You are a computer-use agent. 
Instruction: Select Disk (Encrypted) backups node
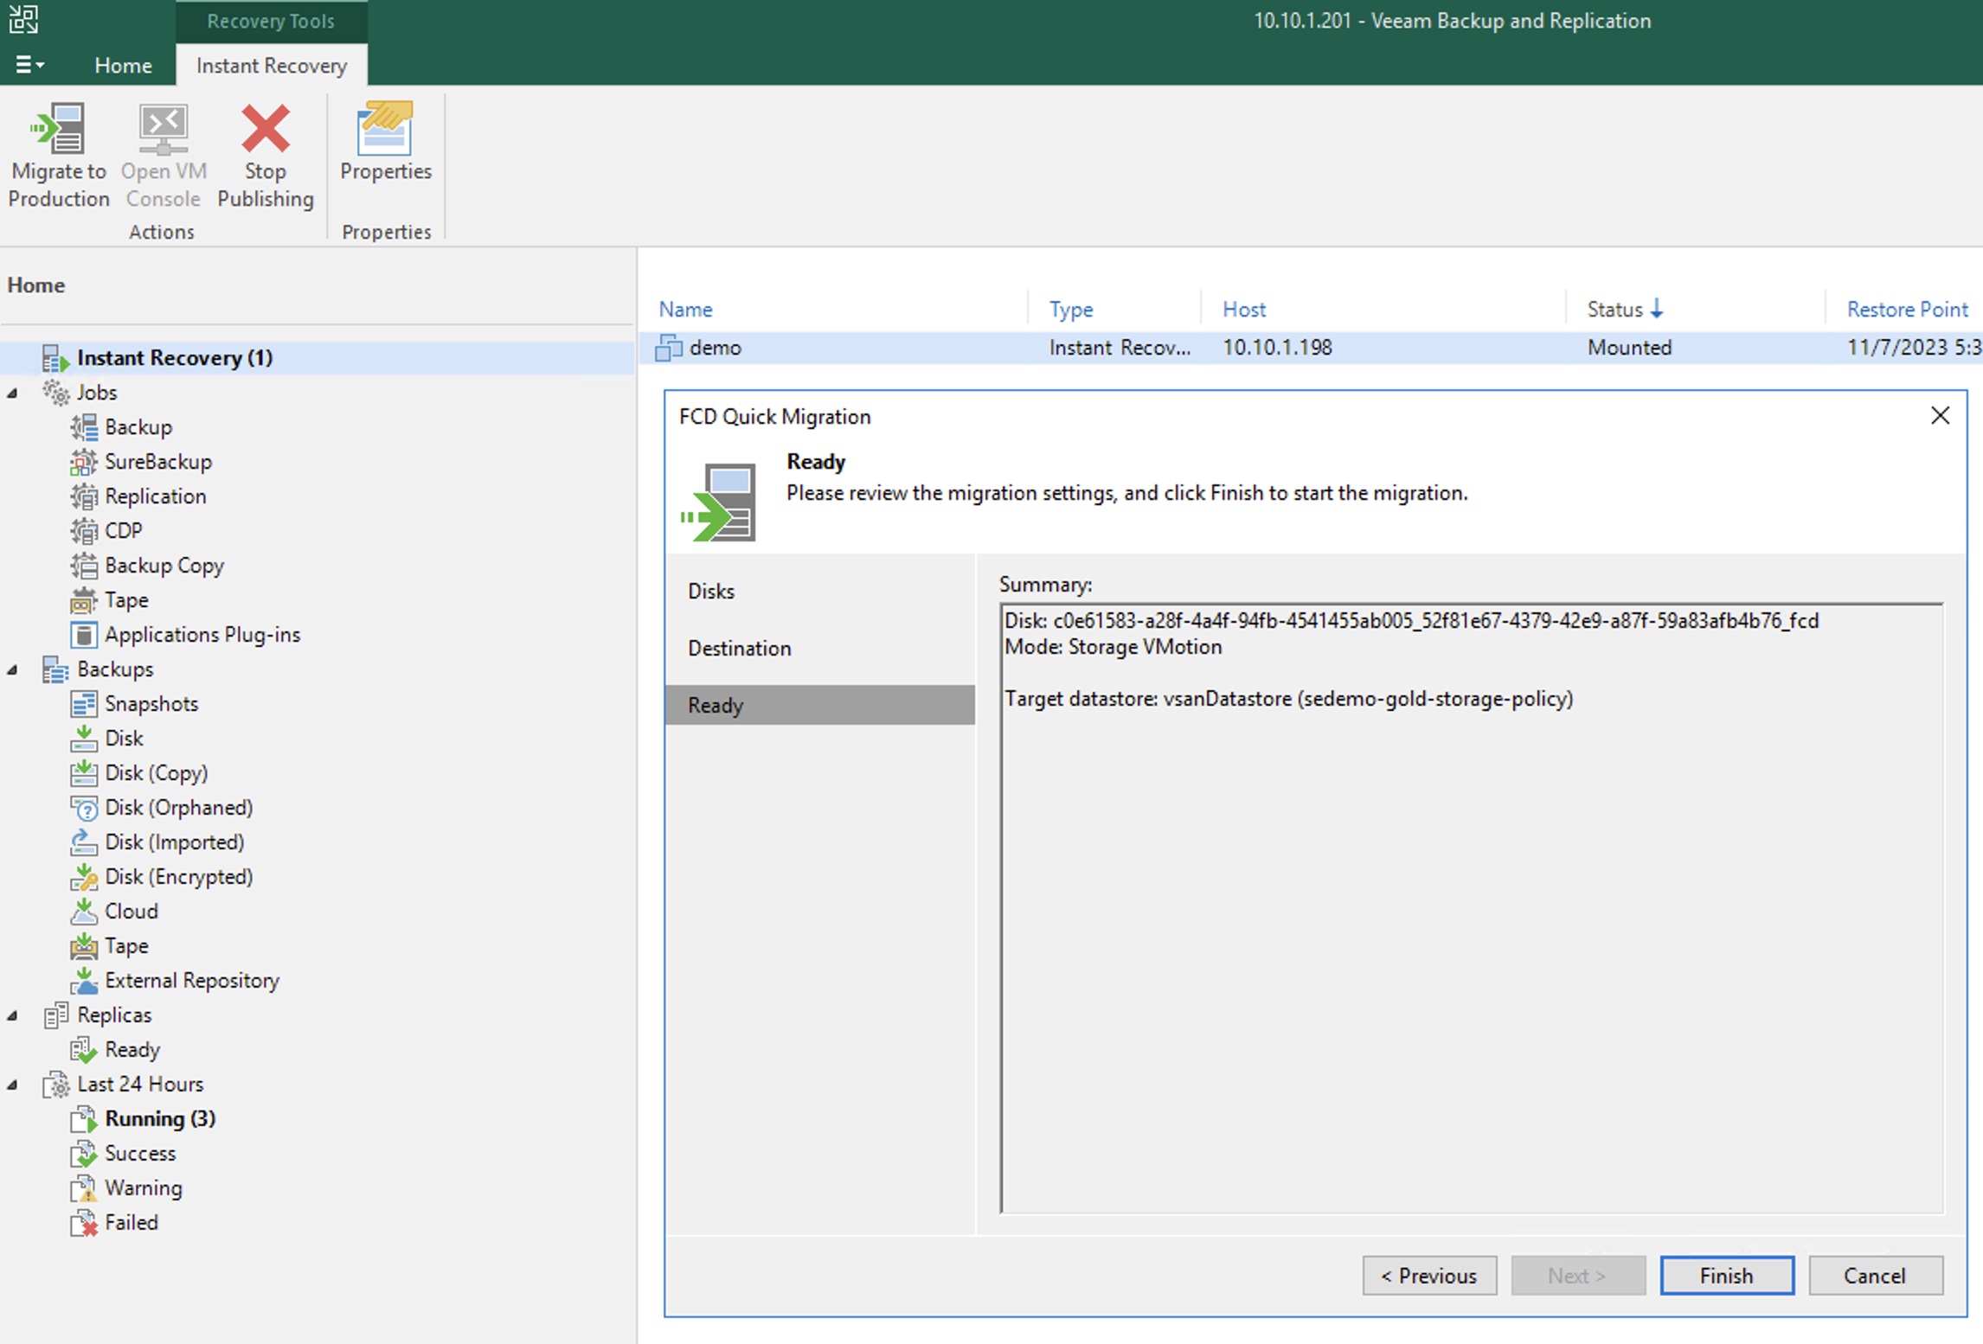click(178, 877)
